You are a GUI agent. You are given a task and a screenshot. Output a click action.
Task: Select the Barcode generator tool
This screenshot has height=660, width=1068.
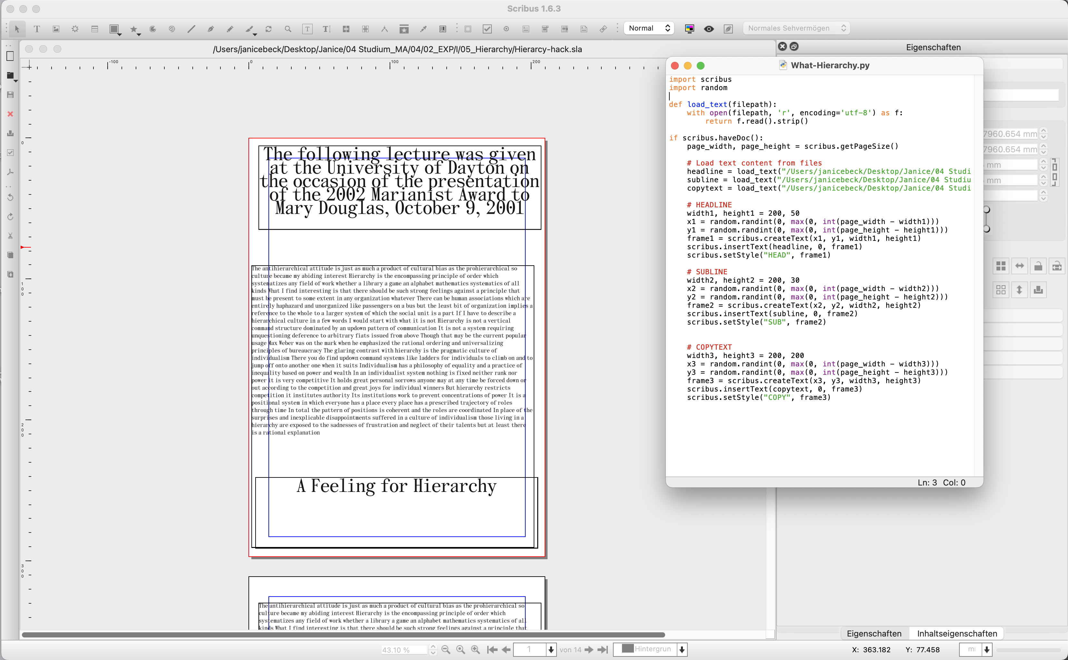coord(442,29)
